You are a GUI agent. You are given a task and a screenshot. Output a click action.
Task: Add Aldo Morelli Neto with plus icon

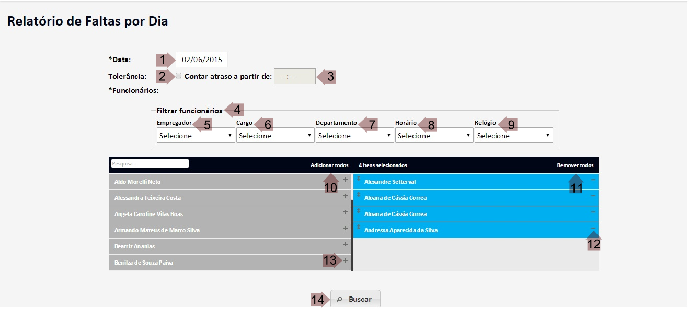(345, 180)
